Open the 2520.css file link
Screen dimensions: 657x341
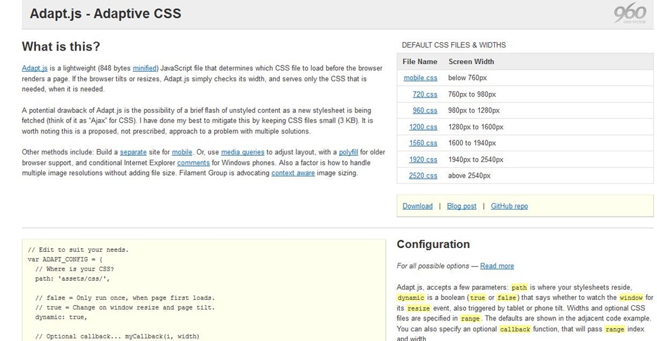coord(423,176)
